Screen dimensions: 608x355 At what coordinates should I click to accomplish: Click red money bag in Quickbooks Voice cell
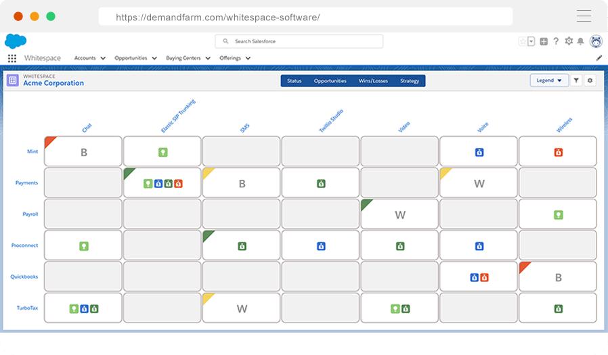tap(484, 277)
